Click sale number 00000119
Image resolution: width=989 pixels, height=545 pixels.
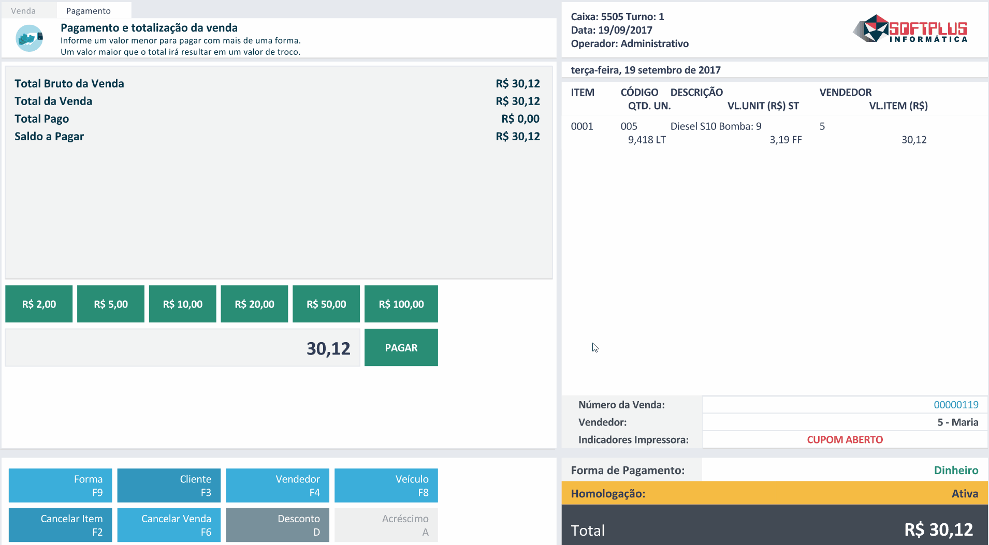pos(956,405)
